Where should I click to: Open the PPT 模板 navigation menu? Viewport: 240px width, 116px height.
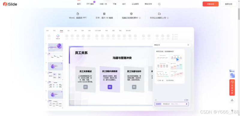click(x=90, y=4)
